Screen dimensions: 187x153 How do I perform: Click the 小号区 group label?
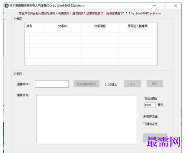point(18,19)
